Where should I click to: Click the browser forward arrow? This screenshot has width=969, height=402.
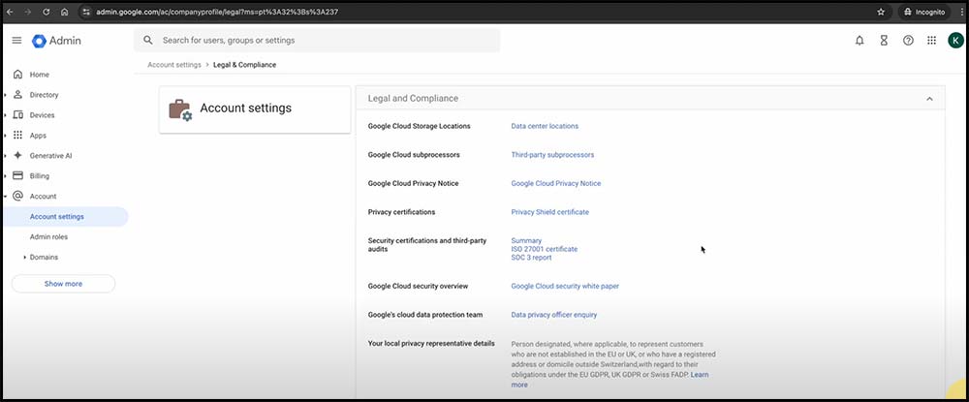(x=28, y=12)
